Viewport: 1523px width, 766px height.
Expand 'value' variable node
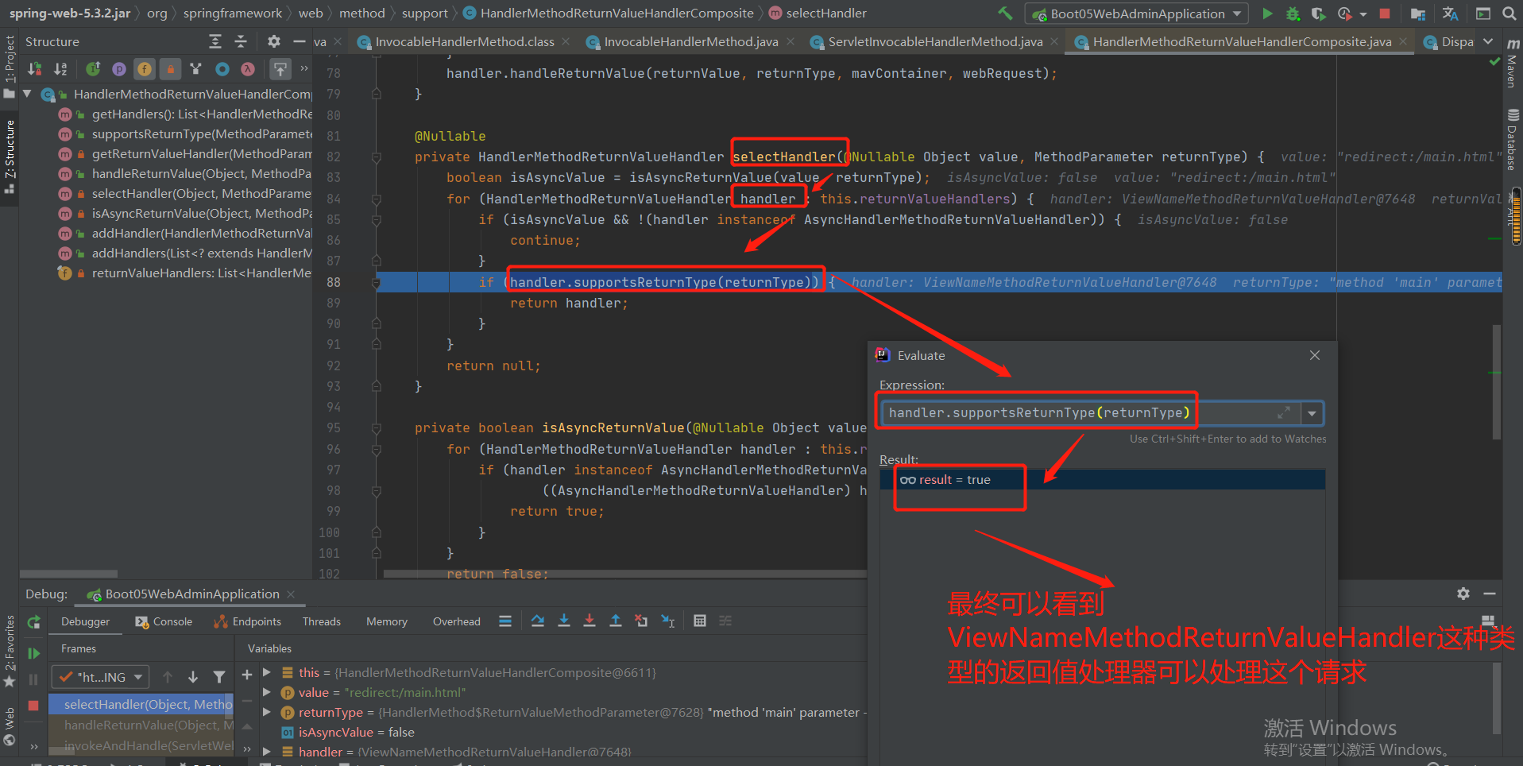(x=267, y=692)
